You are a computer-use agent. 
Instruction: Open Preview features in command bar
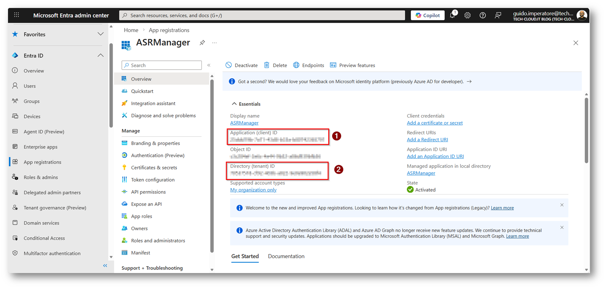click(352, 65)
